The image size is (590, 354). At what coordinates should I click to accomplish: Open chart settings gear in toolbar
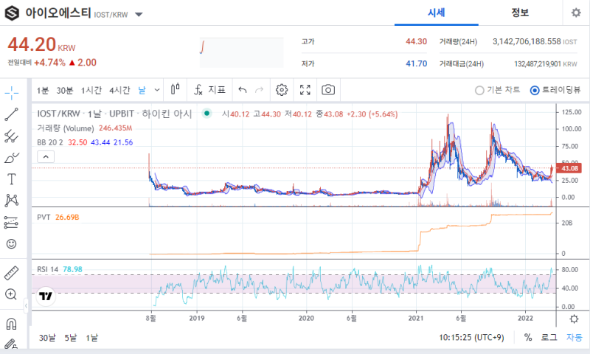click(282, 90)
